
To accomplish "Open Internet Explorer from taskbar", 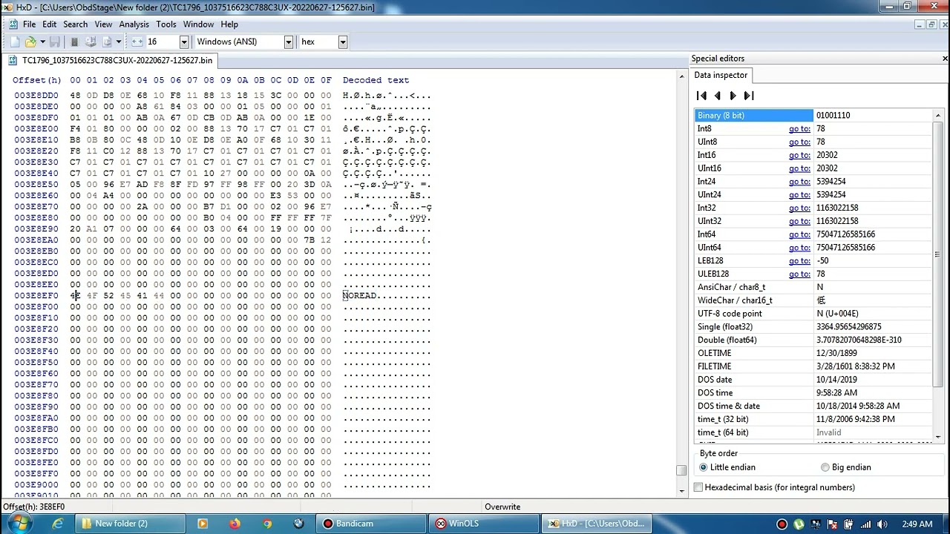I will (x=58, y=524).
